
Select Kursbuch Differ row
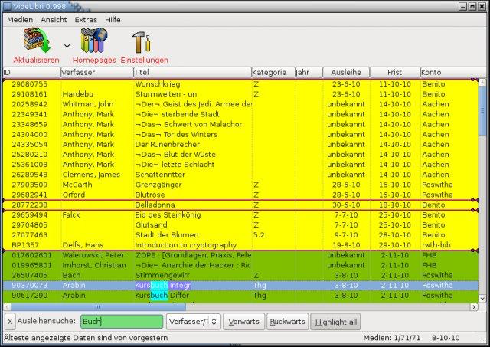pyautogui.click(x=240, y=295)
